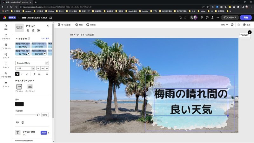Screen dimensions: 254x143
Task: Click the すべて表示 link
Action: click(45, 38)
